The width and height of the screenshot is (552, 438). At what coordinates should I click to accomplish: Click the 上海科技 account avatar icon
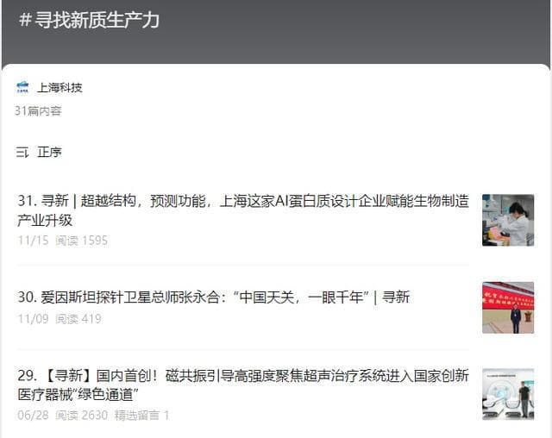[x=23, y=87]
